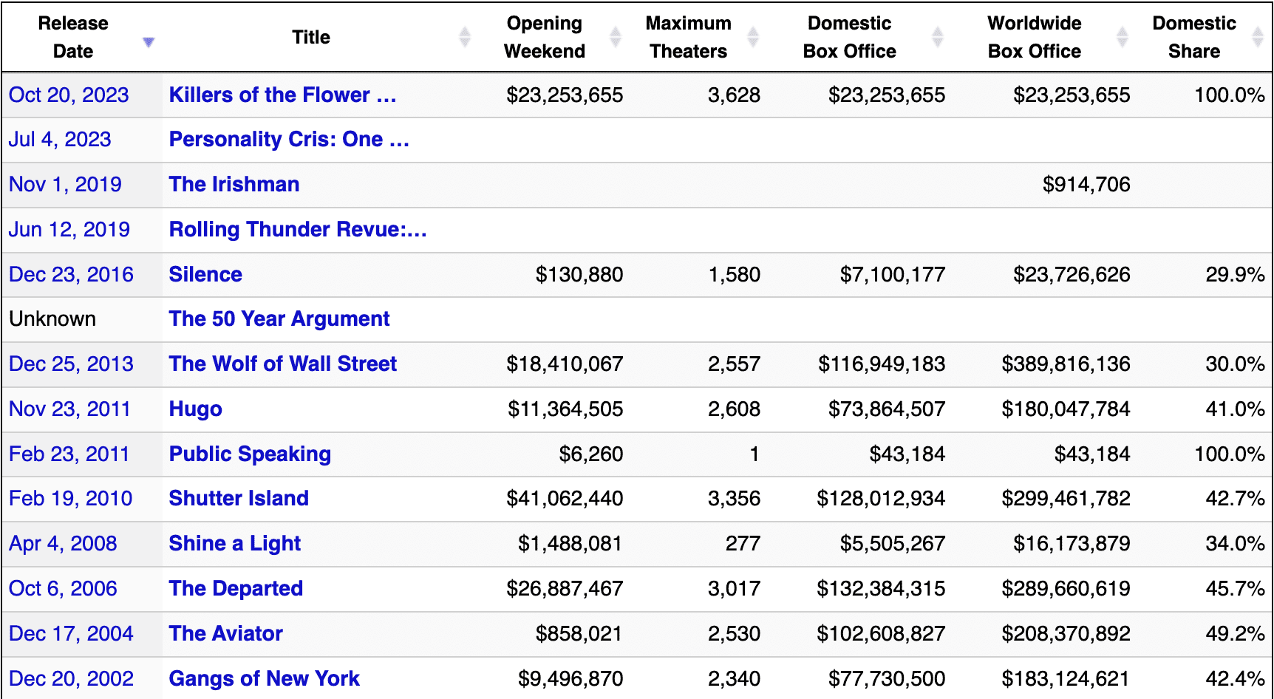Image resolution: width=1274 pixels, height=699 pixels.
Task: Click the Dec 20, 2002 date link
Action: tap(71, 678)
